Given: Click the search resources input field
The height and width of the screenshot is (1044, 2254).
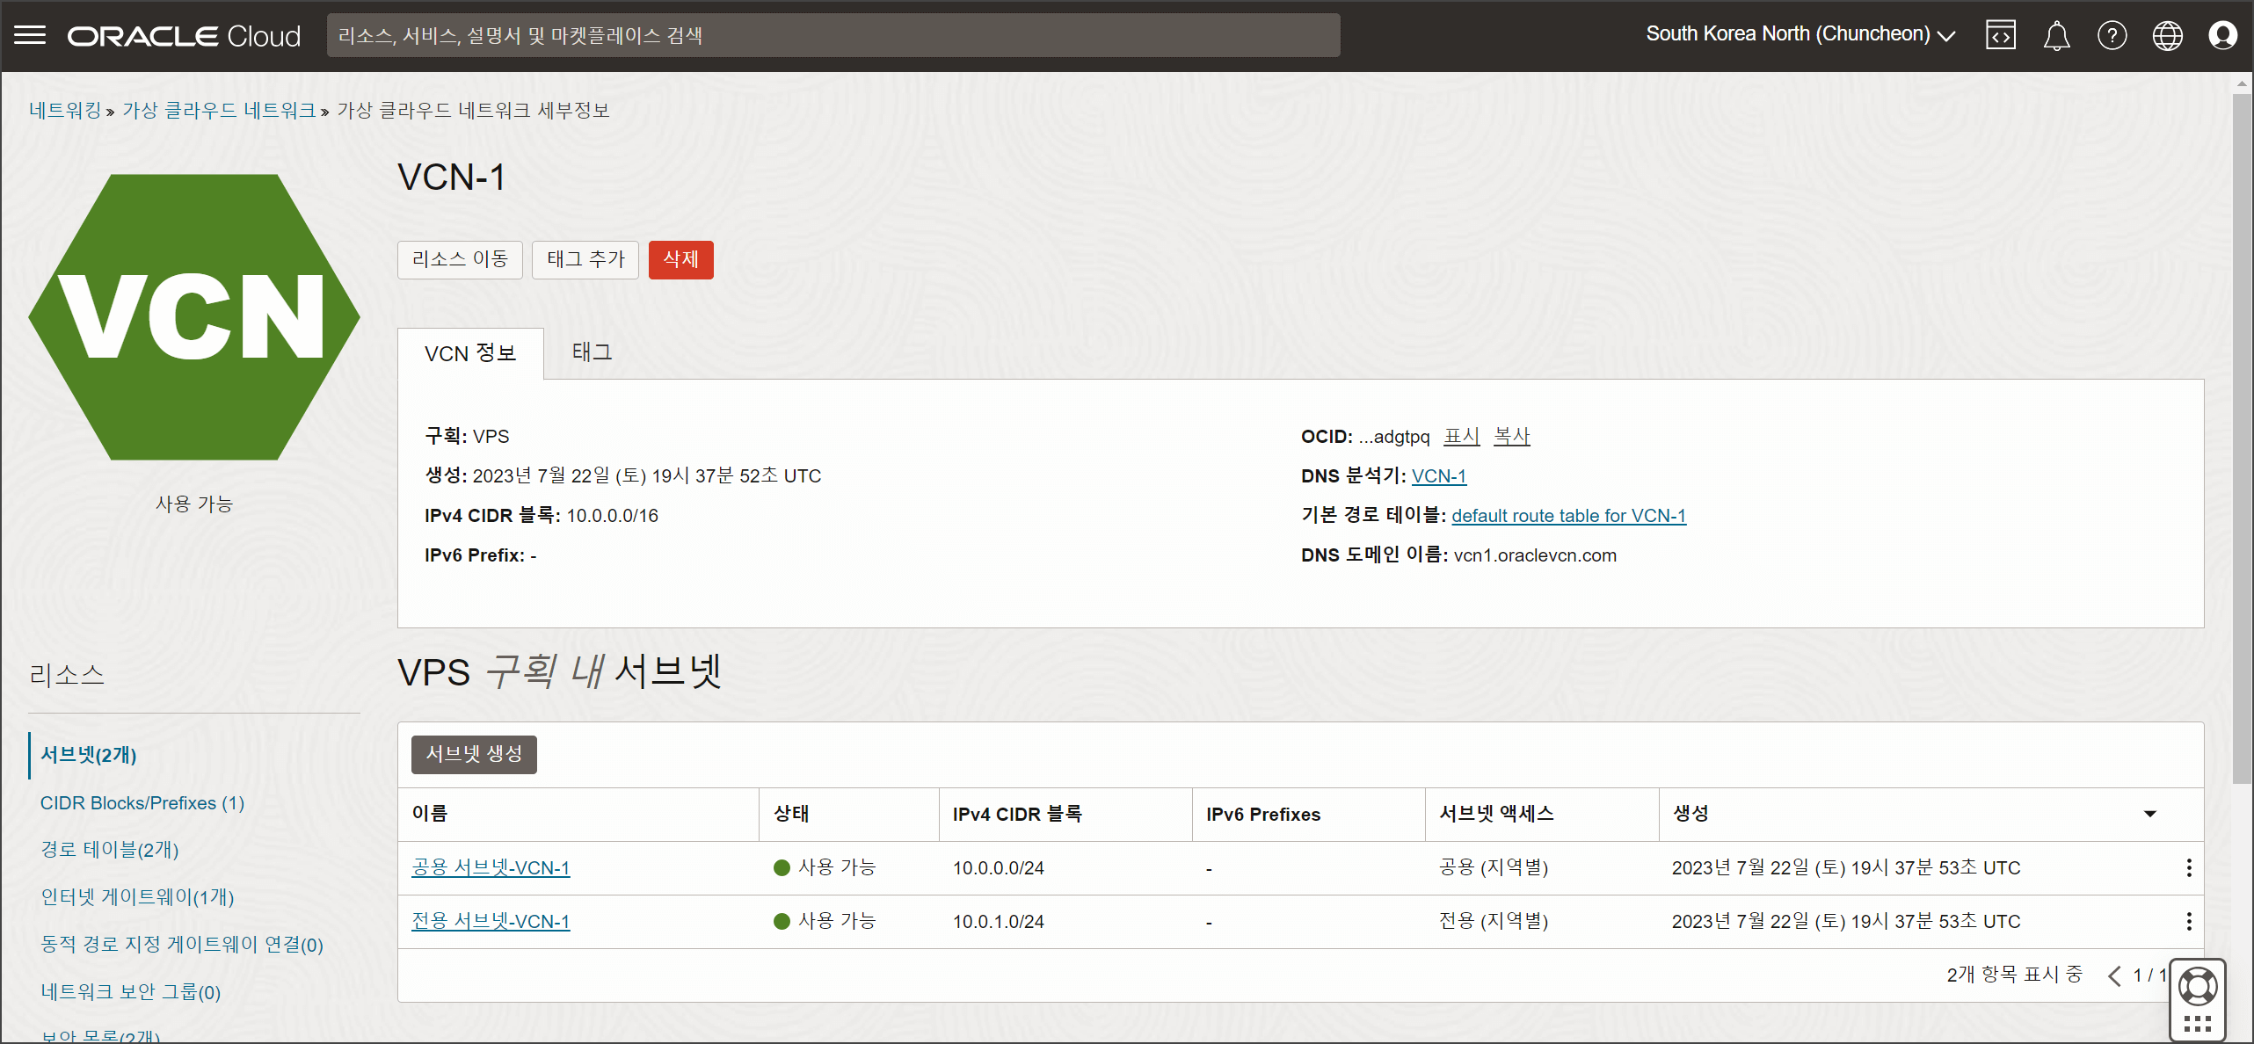Looking at the screenshot, I should tap(833, 35).
